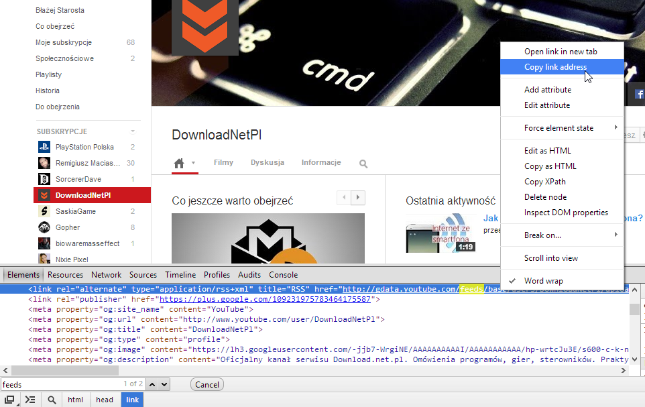Select Add attribute menu entry

point(562,90)
